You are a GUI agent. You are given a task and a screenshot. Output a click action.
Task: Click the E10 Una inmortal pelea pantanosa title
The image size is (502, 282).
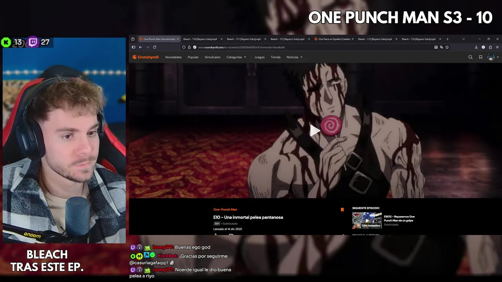pos(248,217)
